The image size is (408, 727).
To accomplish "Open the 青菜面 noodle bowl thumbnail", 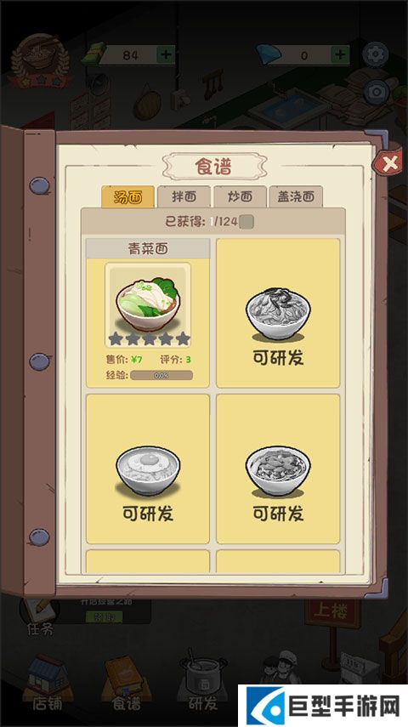I will tap(148, 304).
